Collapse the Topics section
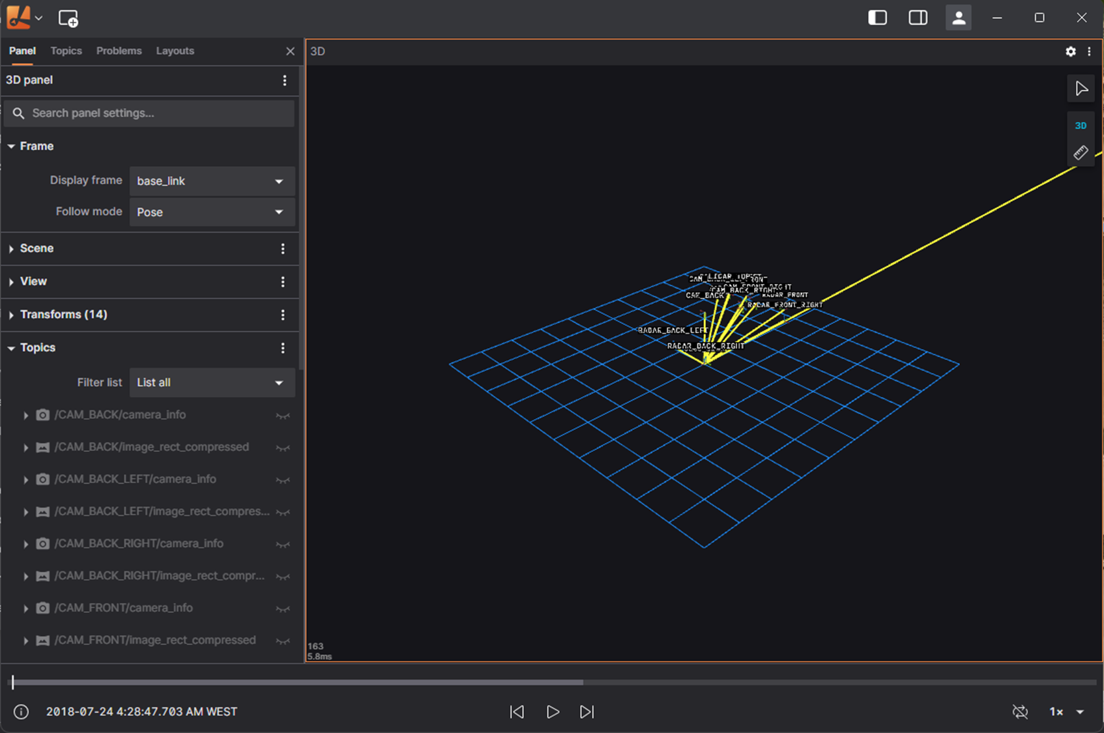Image resolution: width=1104 pixels, height=733 pixels. coord(11,348)
